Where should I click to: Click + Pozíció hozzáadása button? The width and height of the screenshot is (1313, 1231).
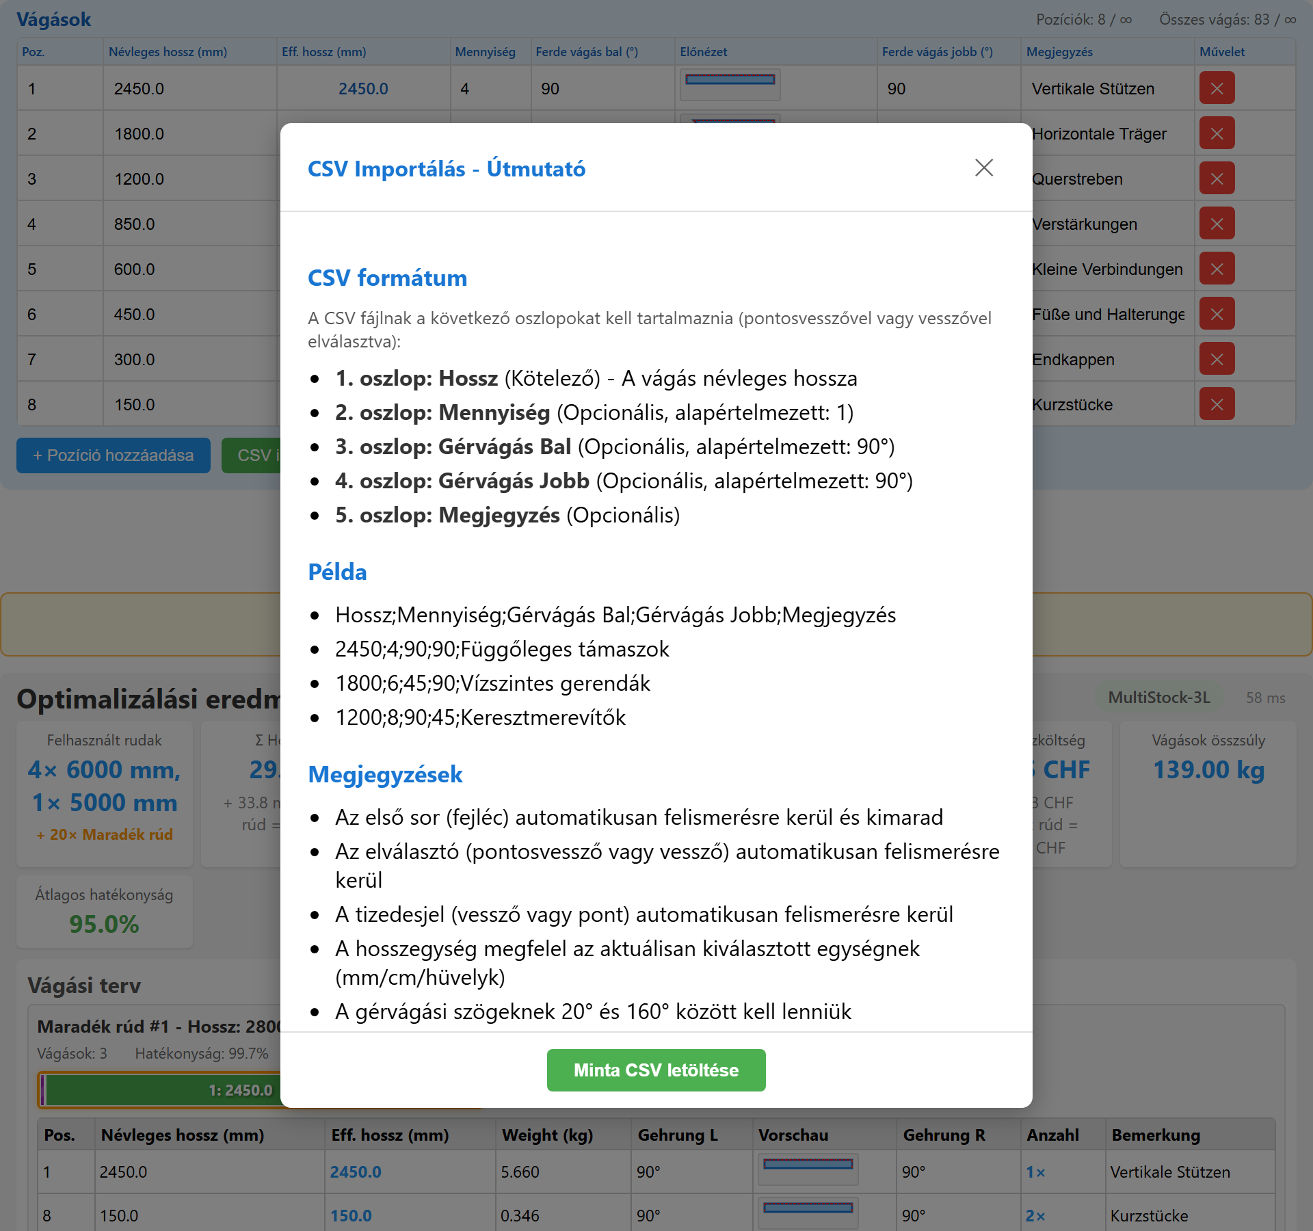[114, 455]
